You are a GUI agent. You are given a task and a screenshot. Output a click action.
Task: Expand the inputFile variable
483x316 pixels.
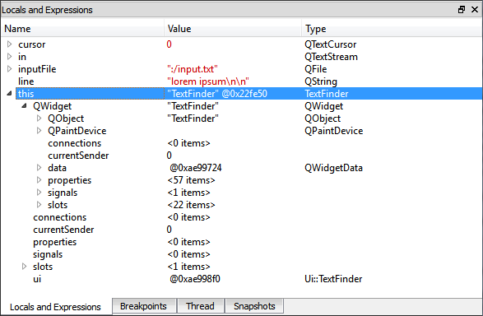point(10,69)
